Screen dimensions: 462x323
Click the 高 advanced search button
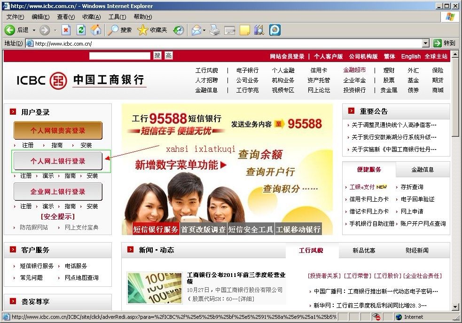(x=169, y=55)
